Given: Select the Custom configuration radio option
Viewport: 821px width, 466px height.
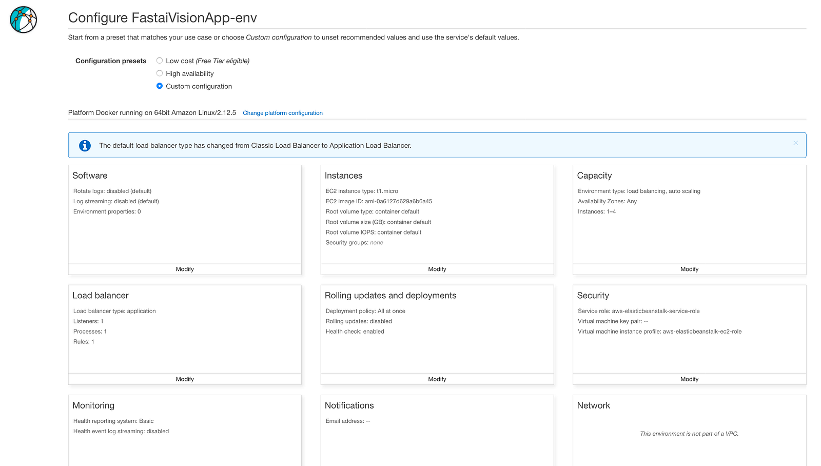Looking at the screenshot, I should click(160, 86).
